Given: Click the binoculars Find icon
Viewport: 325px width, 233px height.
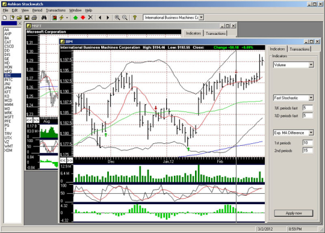Looking at the screenshot, I should pos(44,17).
